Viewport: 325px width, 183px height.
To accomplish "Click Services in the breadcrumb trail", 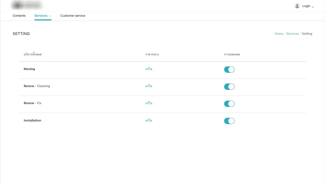I will 292,33.
